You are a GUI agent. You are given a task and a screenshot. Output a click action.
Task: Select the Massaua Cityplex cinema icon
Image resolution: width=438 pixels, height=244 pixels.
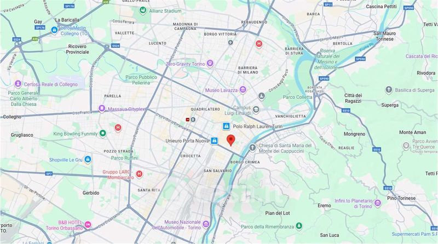pos(102,109)
